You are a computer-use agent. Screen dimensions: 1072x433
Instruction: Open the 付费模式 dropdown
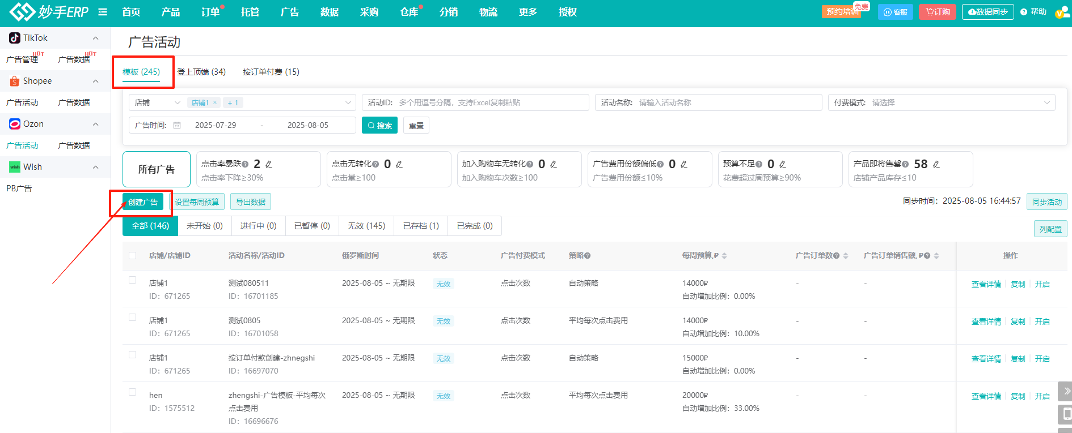(942, 102)
